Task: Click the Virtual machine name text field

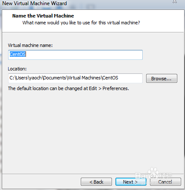Action: [x=75, y=55]
